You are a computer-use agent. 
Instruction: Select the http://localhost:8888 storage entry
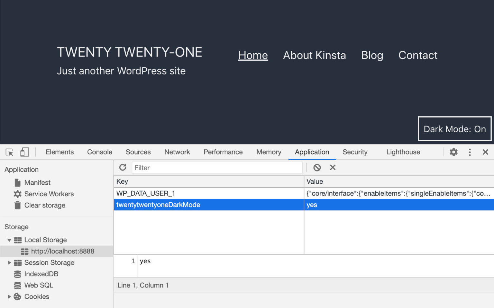pos(62,251)
